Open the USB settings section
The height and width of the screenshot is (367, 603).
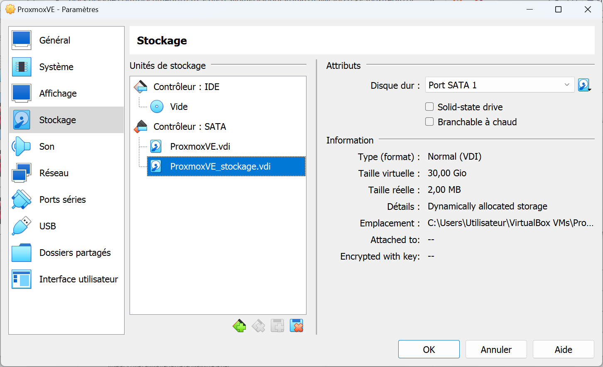(66, 226)
